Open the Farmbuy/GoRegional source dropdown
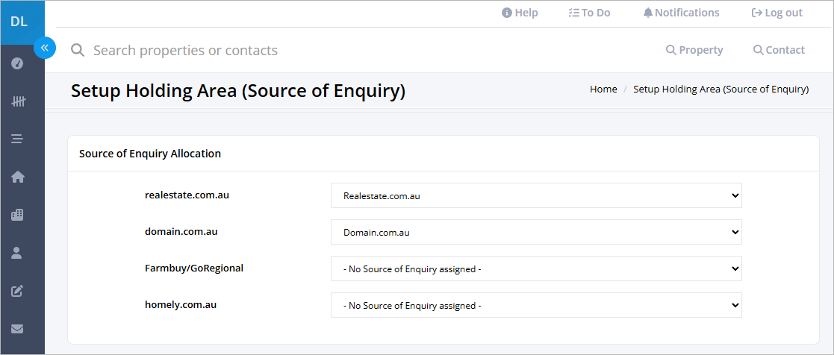The image size is (834, 355). click(x=536, y=269)
